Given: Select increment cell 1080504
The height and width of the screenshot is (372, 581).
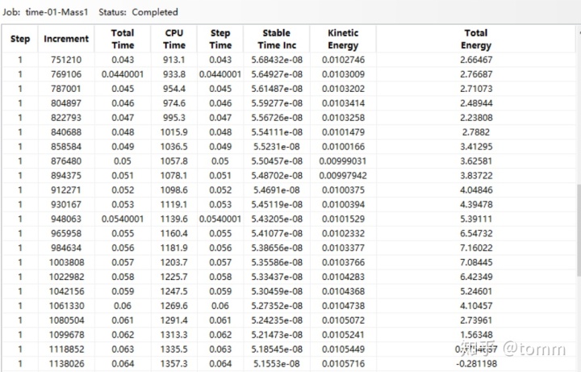Looking at the screenshot, I should 67,320.
